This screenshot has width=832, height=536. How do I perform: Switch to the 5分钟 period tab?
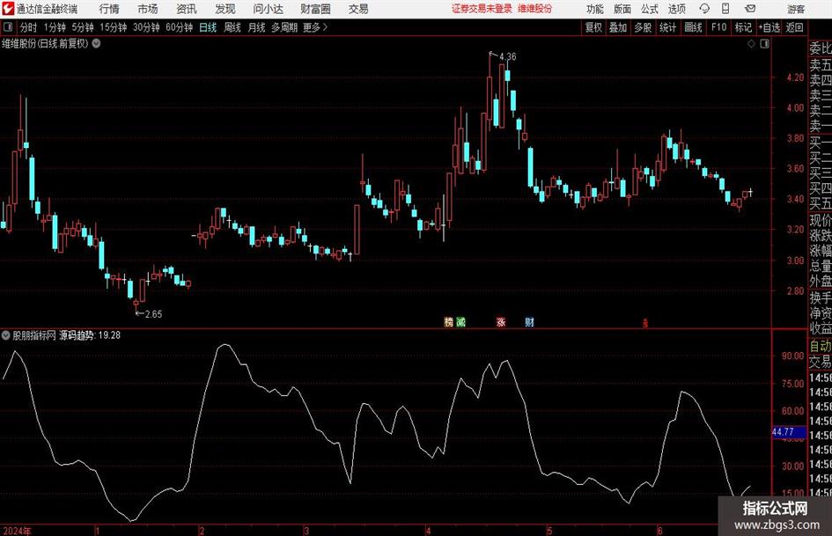[82, 27]
